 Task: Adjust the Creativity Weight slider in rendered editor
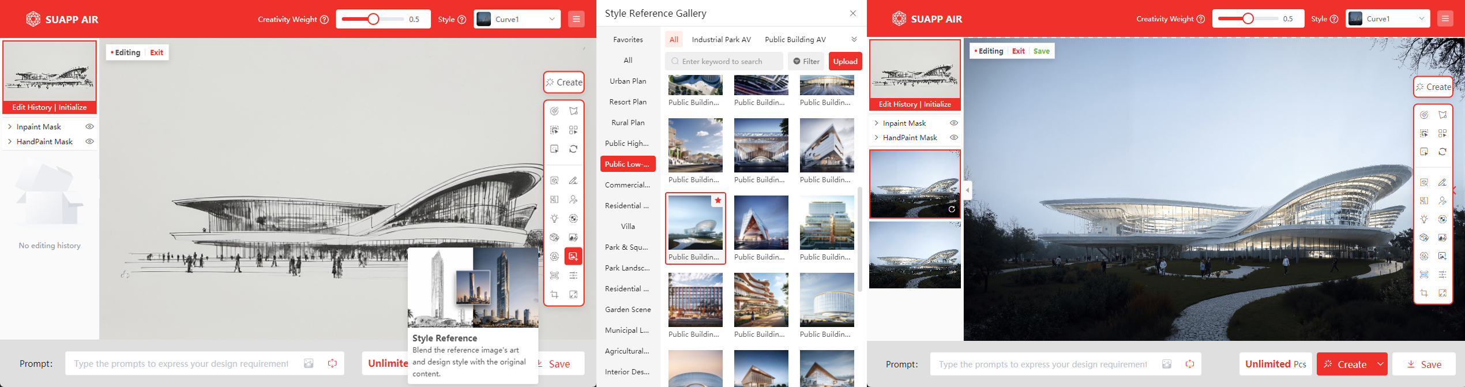1248,18
